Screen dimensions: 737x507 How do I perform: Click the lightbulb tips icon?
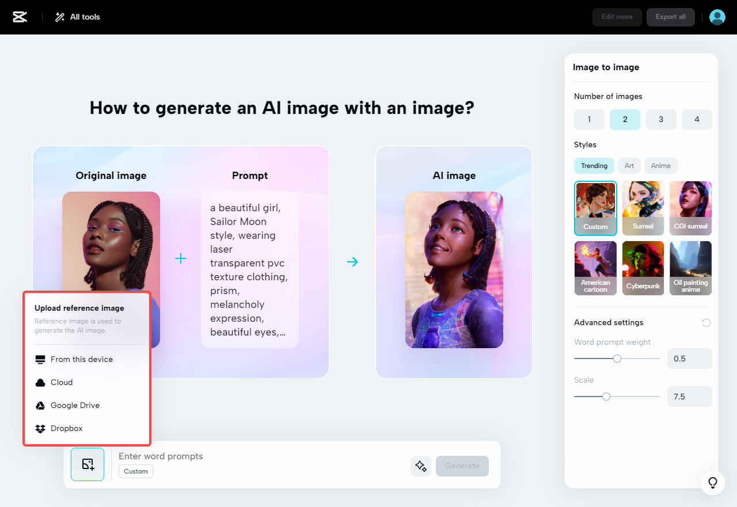(x=712, y=483)
